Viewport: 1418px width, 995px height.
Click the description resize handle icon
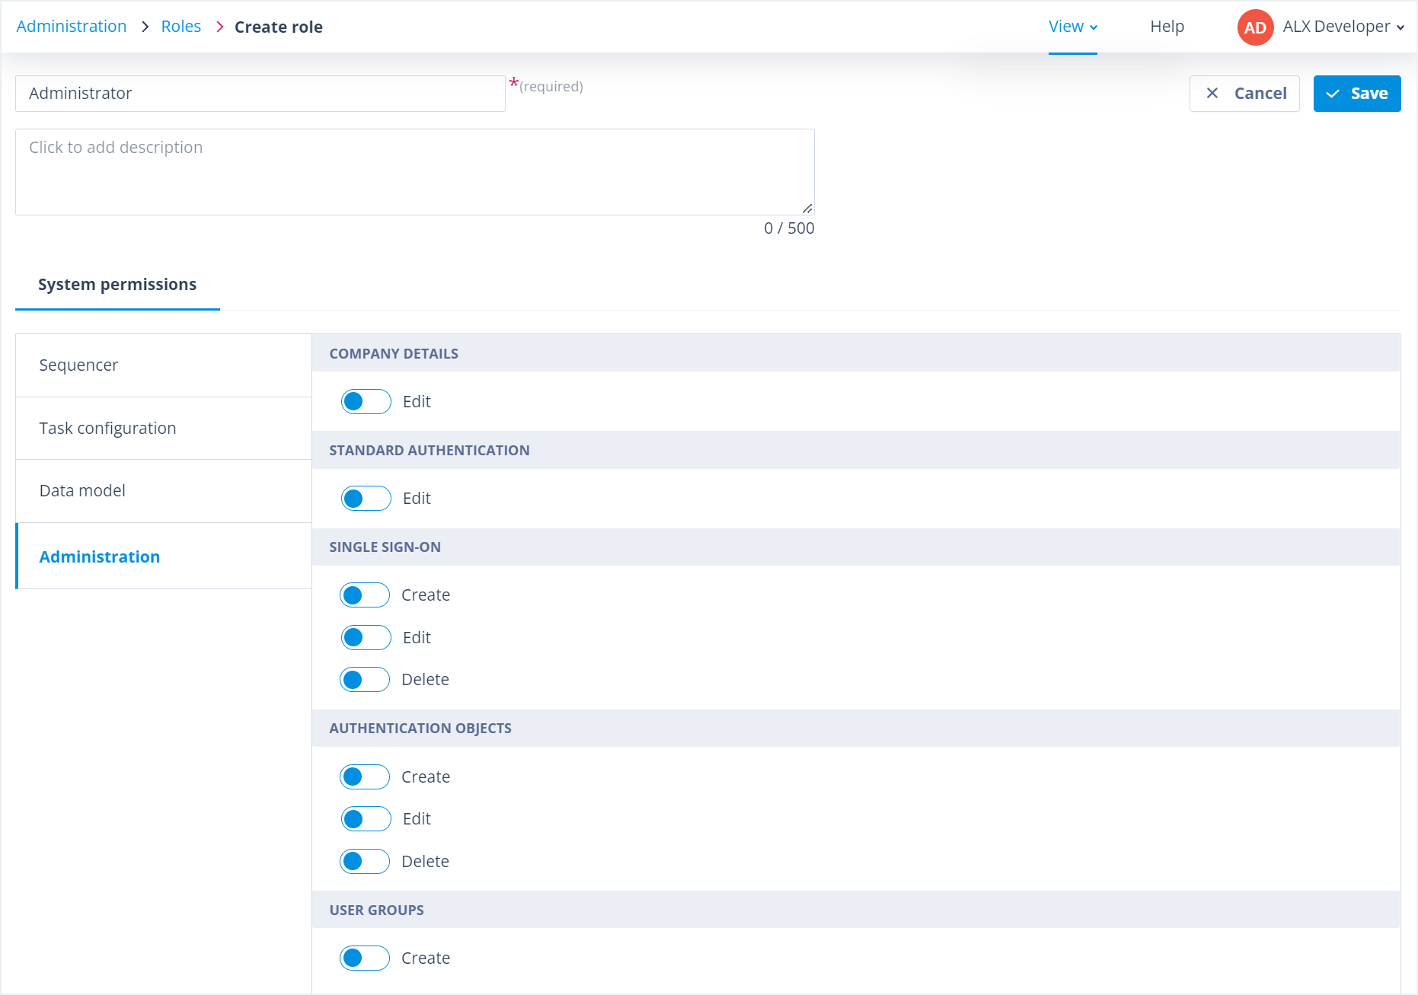click(807, 208)
